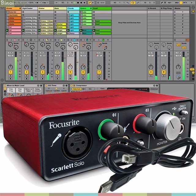The height and width of the screenshot is (196, 196).
Task: Toggle the Compressor device activator
Action: pyautogui.click(x=71, y=86)
